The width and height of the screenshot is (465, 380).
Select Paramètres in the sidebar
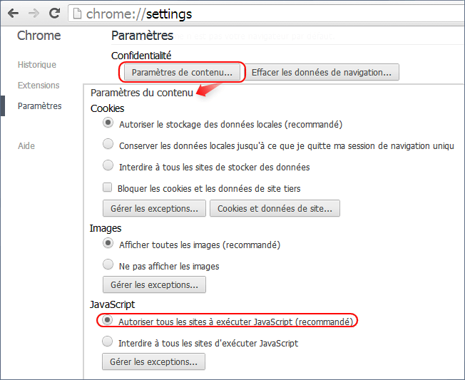[40, 106]
